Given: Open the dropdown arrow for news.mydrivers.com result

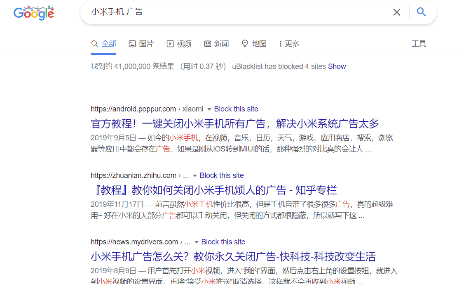Looking at the screenshot, I should pyautogui.click(x=196, y=242).
